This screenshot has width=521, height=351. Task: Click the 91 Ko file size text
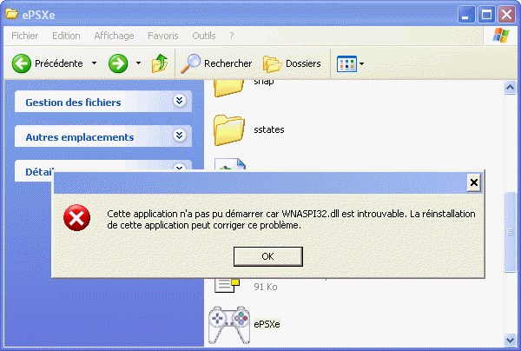point(266,287)
